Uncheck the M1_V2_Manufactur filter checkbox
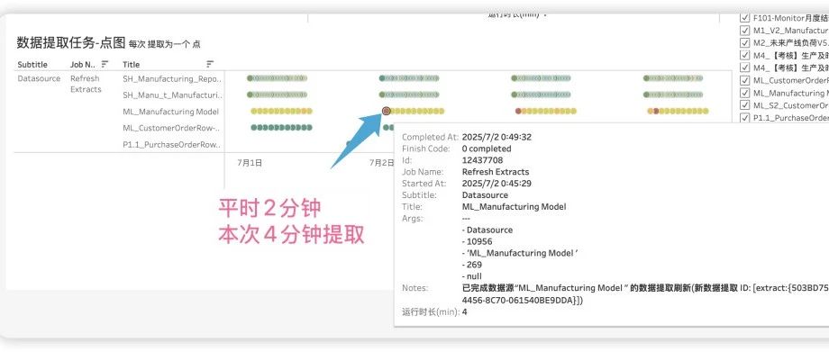 (745, 30)
